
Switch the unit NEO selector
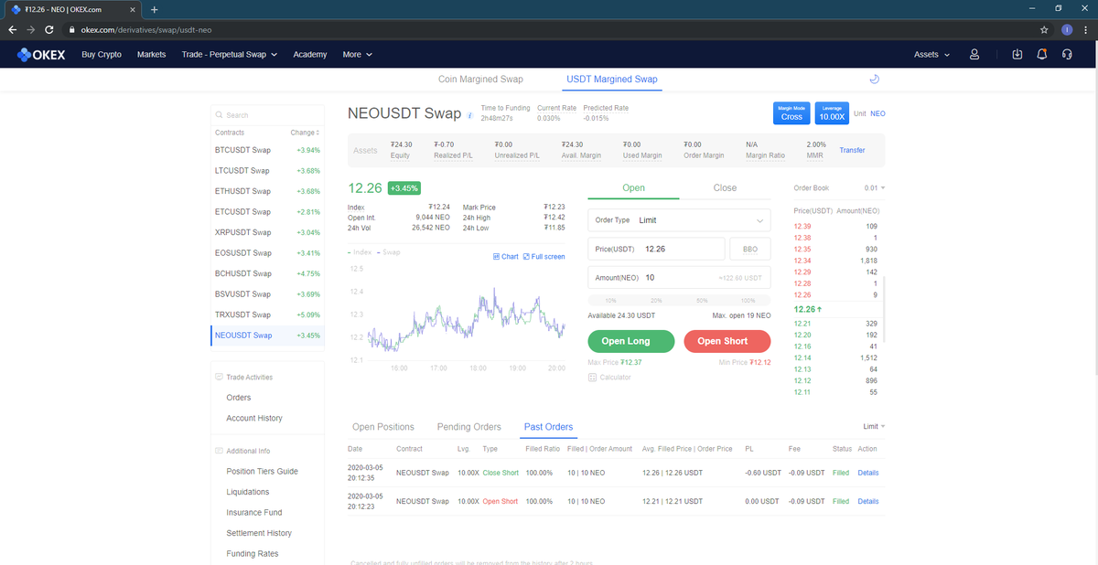pyautogui.click(x=877, y=113)
